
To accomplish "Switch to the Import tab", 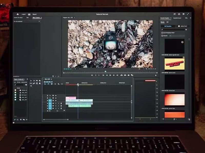I will coord(24,14).
